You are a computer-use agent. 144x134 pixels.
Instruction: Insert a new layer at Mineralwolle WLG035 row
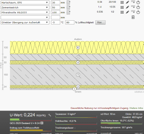coord(133,12)
